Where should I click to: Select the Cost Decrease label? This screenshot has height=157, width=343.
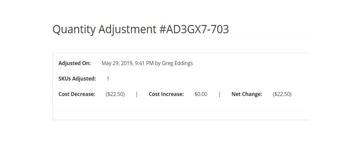click(x=77, y=94)
